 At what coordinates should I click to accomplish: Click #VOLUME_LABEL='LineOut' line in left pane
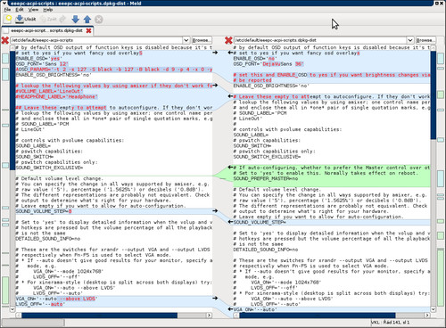49,91
